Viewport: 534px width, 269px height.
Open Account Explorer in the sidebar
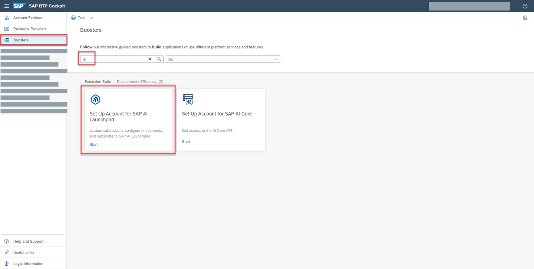[33, 18]
